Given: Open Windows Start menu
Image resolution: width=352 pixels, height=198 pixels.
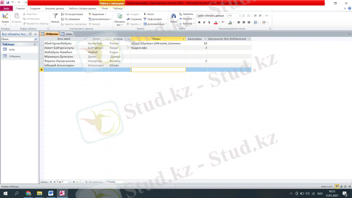Looking at the screenshot, I should coord(5,193).
